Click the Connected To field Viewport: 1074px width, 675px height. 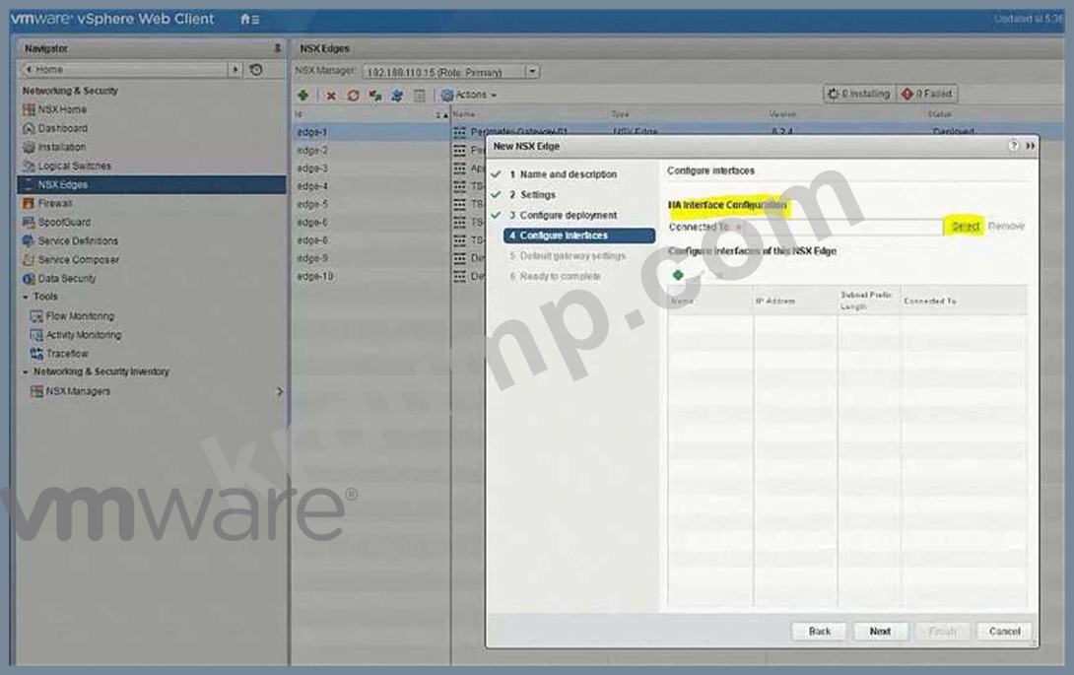841,227
